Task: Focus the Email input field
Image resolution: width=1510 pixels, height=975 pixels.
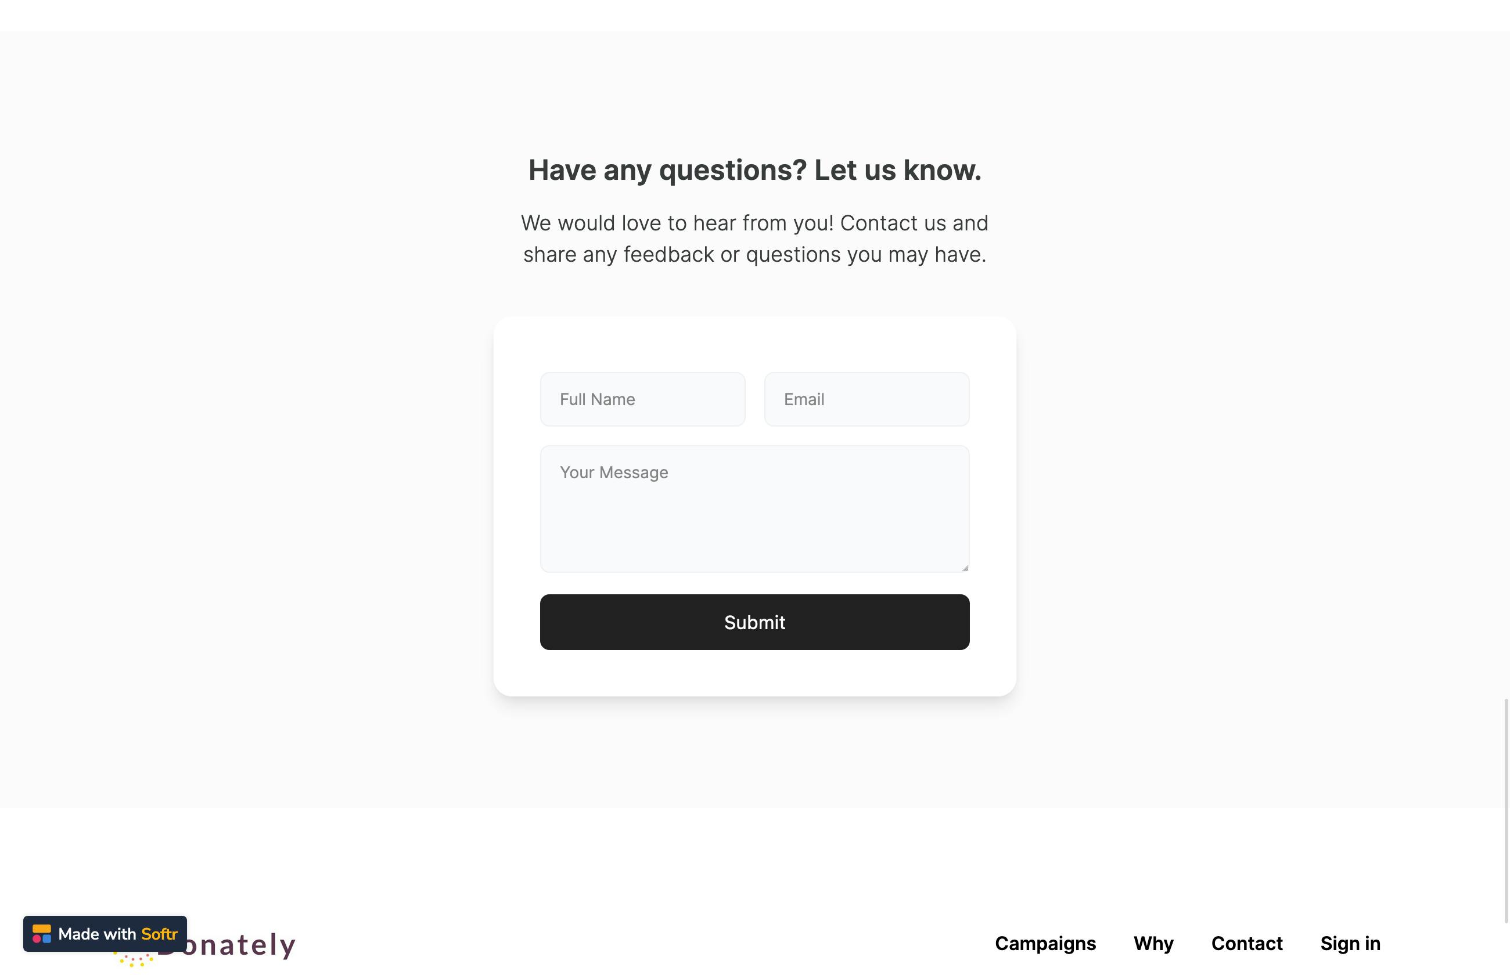Action: [x=867, y=399]
